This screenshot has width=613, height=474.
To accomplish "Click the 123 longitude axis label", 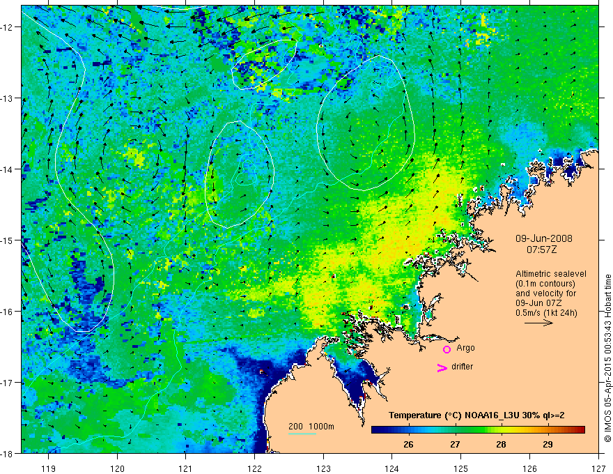I will (323, 468).
